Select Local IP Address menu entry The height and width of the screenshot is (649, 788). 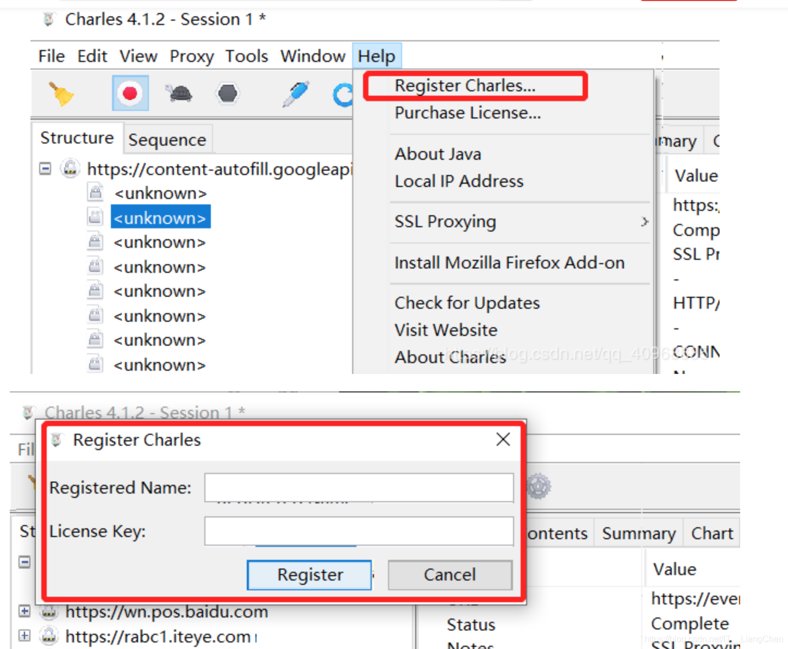(x=459, y=182)
